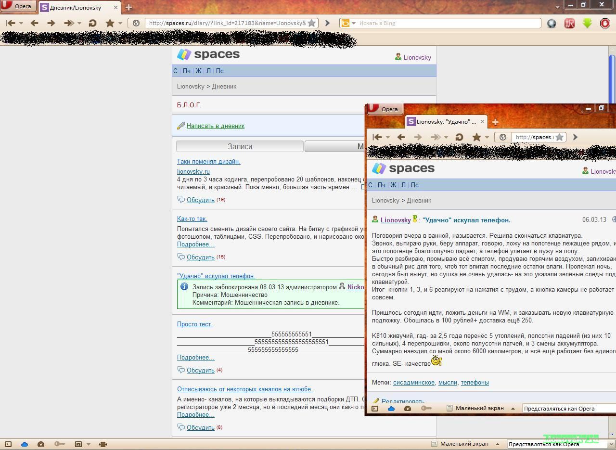Open 'Таки поменял дизайн.' diary entry
This screenshot has width=616, height=450.
pyautogui.click(x=208, y=162)
